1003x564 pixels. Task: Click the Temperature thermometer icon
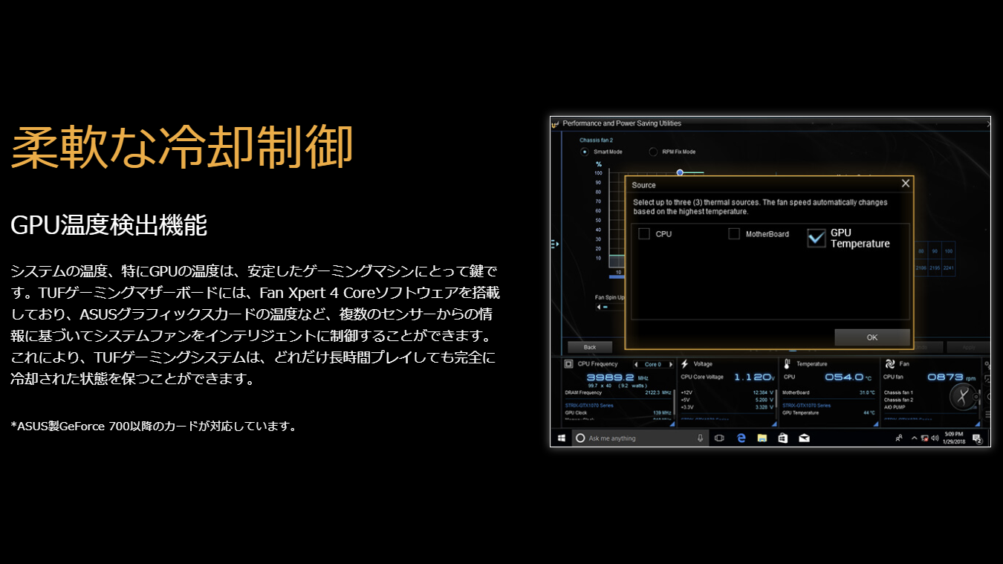pos(788,363)
